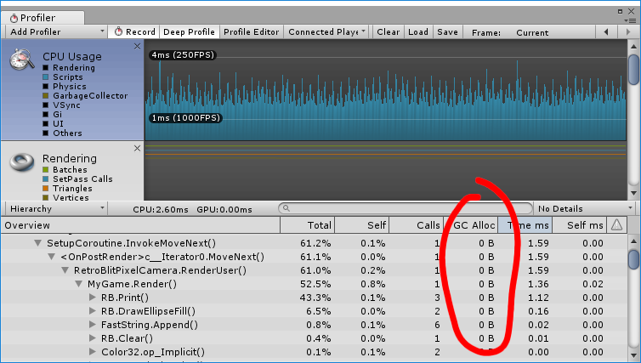Toggle the Gi color box
The height and width of the screenshot is (363, 641).
tap(45, 115)
